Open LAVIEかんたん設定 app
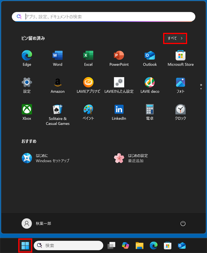This screenshot has height=253, width=207. coord(119,85)
